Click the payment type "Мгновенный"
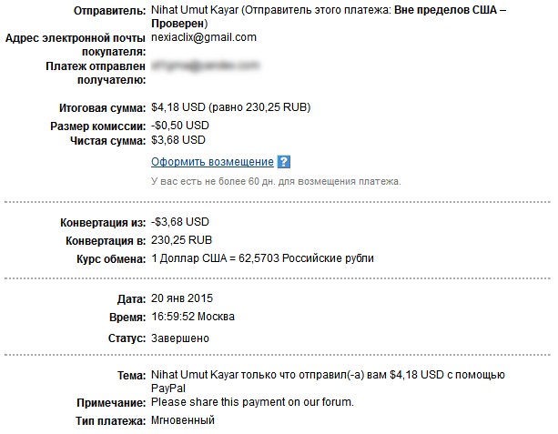558x434 pixels. [x=183, y=420]
